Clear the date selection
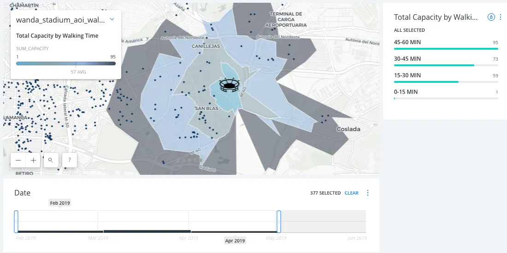Viewport: 507px width, 253px height. point(351,193)
